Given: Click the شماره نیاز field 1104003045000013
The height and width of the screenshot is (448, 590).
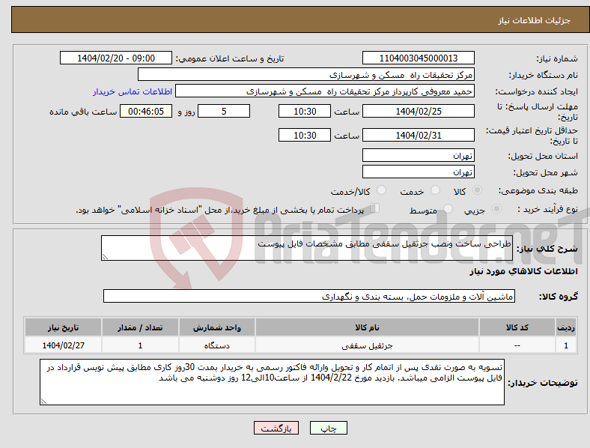Looking at the screenshot, I should [x=419, y=58].
